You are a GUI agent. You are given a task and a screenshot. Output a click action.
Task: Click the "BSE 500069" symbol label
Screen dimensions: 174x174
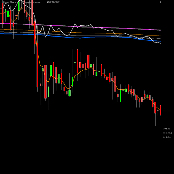[x=53, y=2]
